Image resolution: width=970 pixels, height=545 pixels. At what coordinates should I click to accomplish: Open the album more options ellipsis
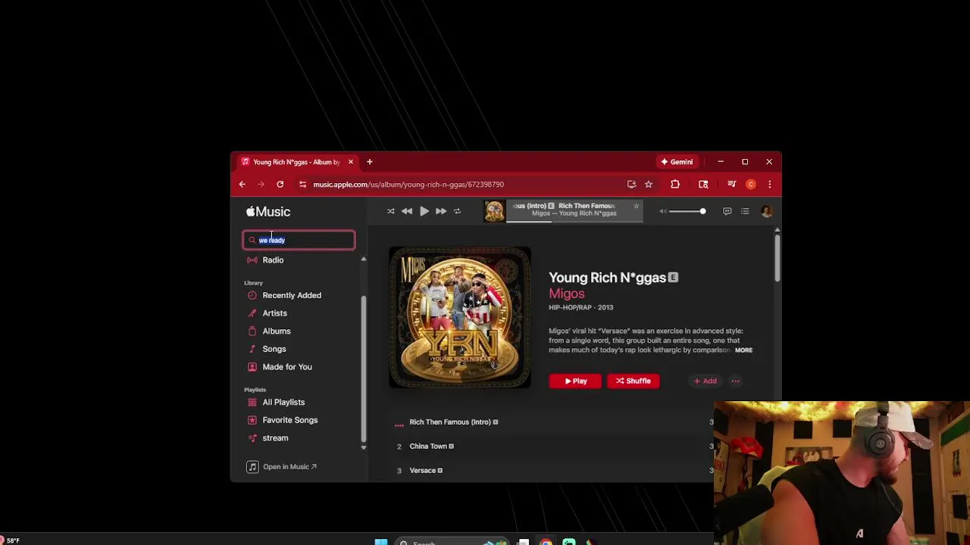pos(735,381)
